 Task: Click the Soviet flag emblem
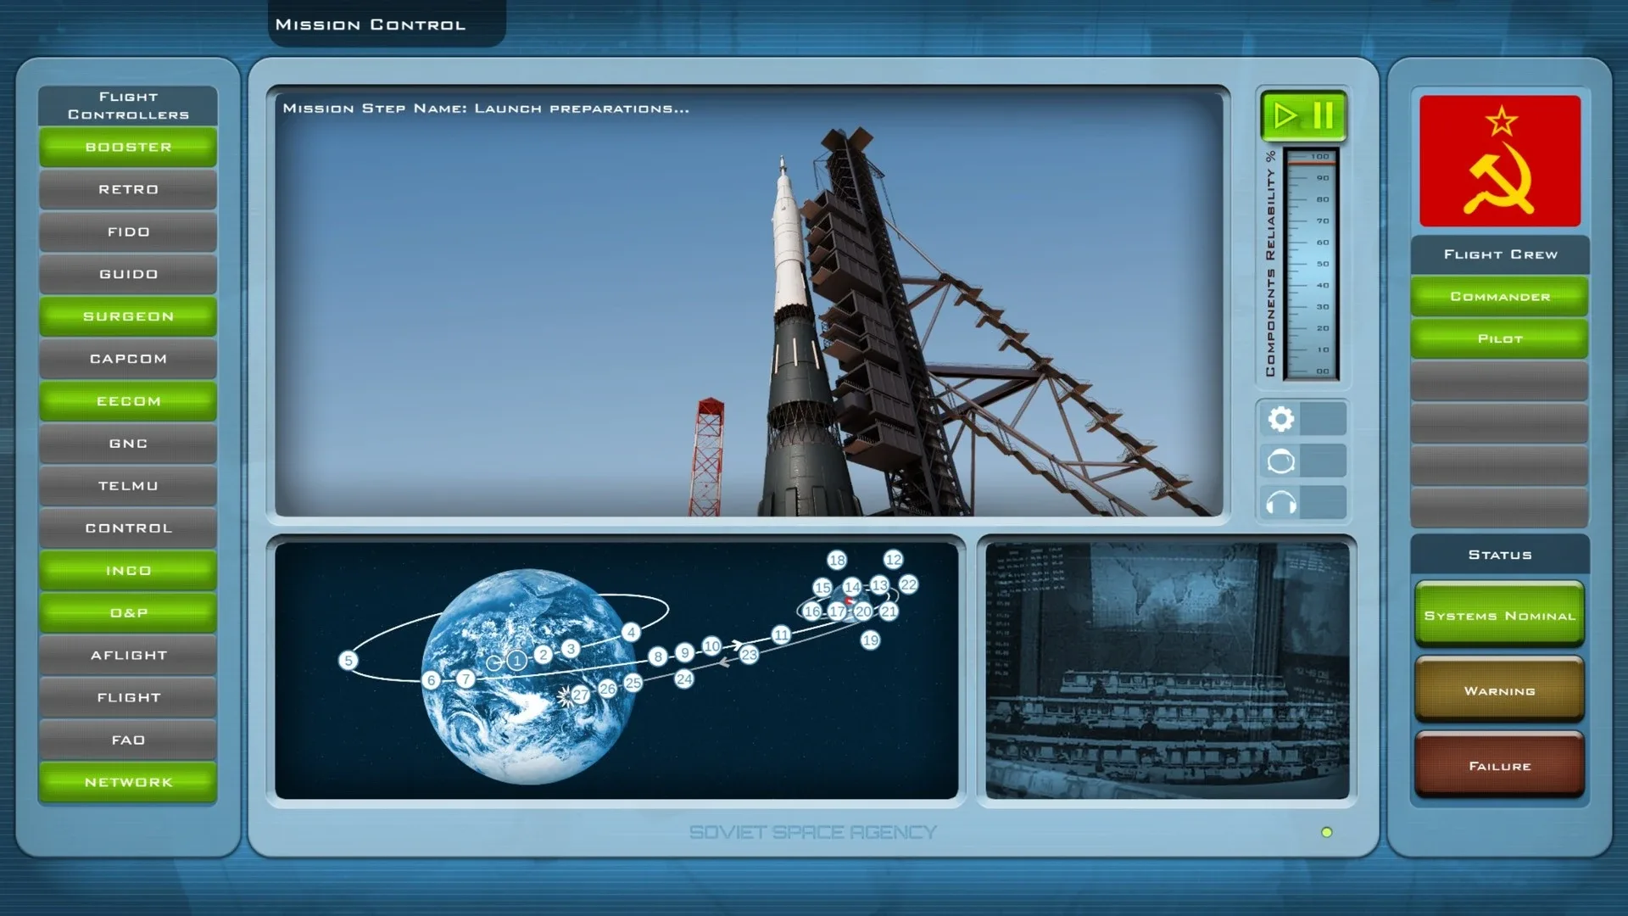click(1499, 161)
